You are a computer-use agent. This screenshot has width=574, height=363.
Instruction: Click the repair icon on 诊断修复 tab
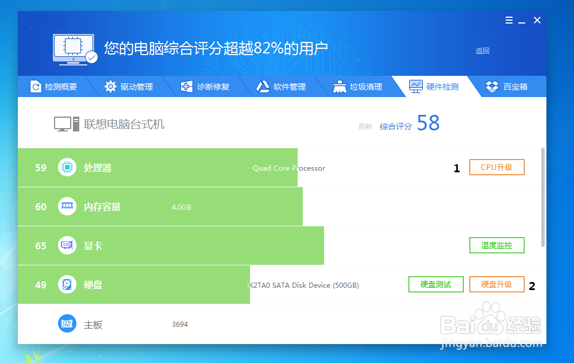tap(187, 87)
